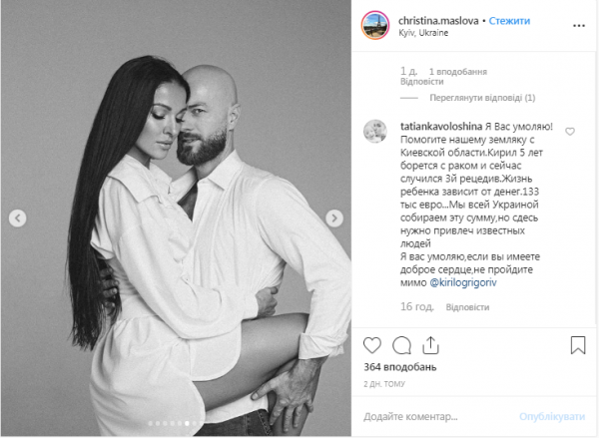The image size is (599, 438).
Task: Expand Переглянути відповіді (1) replies
Action: point(482,98)
